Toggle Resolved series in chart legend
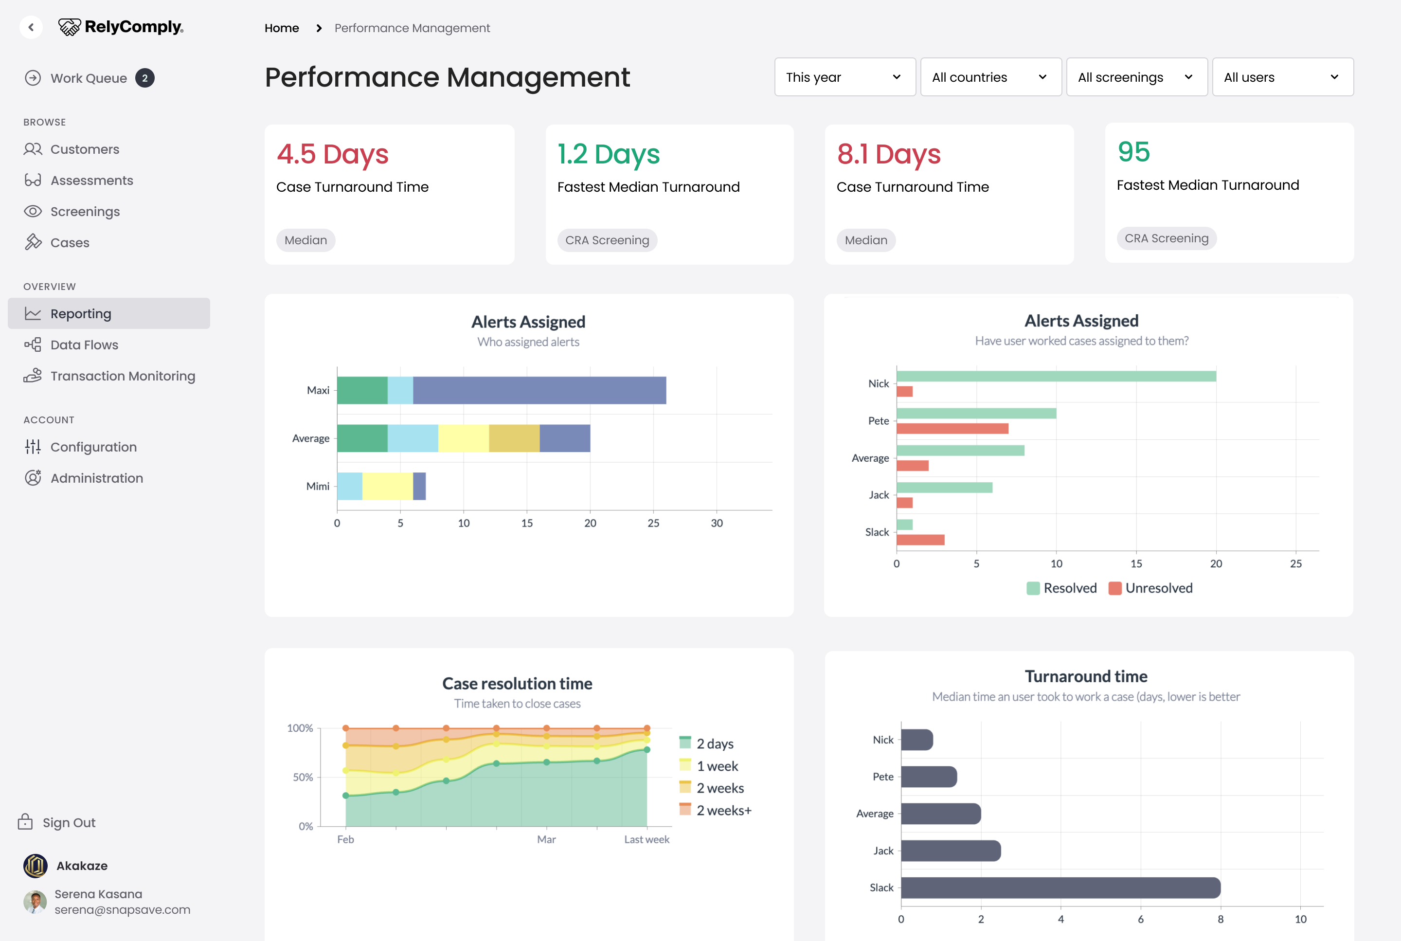1401x941 pixels. tap(1062, 588)
